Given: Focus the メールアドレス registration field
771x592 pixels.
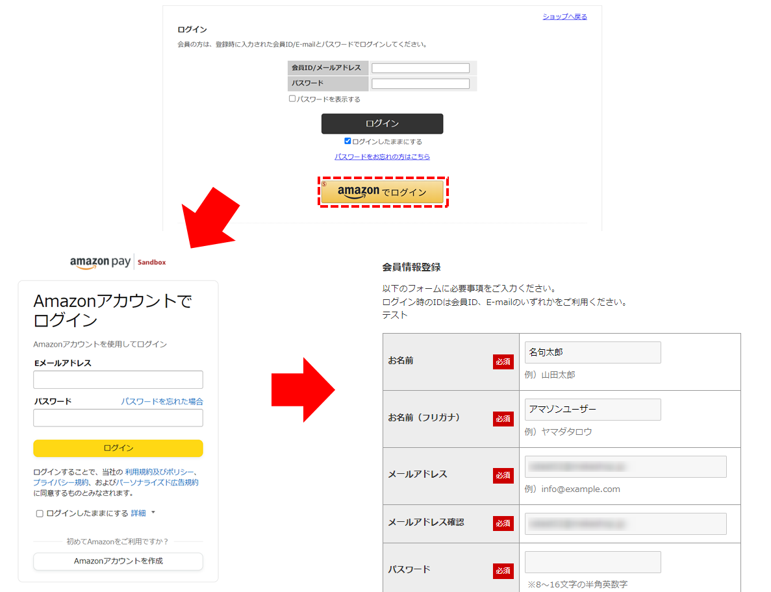Looking at the screenshot, I should coord(626,466).
